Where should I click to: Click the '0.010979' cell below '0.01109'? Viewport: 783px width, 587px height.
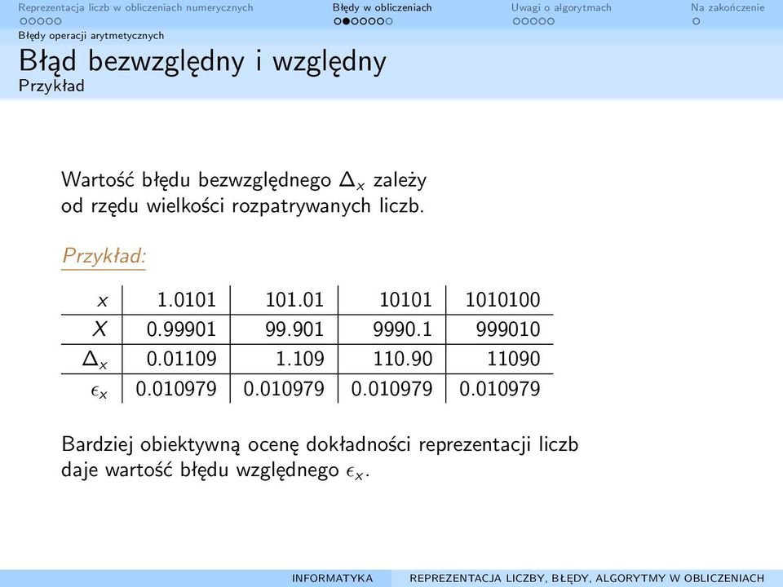tap(176, 389)
